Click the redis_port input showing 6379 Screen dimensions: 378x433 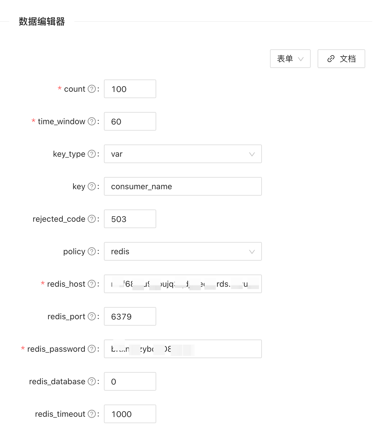[x=130, y=316]
